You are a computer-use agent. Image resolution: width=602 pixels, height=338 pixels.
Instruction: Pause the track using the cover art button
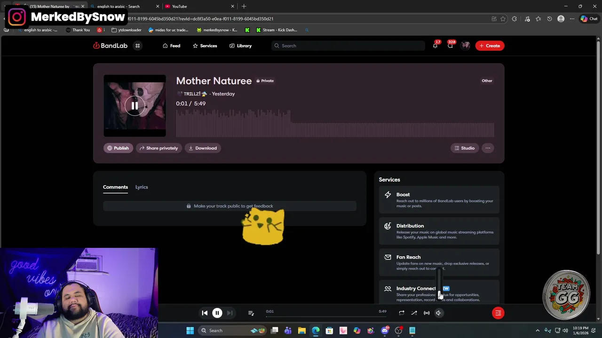tap(135, 106)
